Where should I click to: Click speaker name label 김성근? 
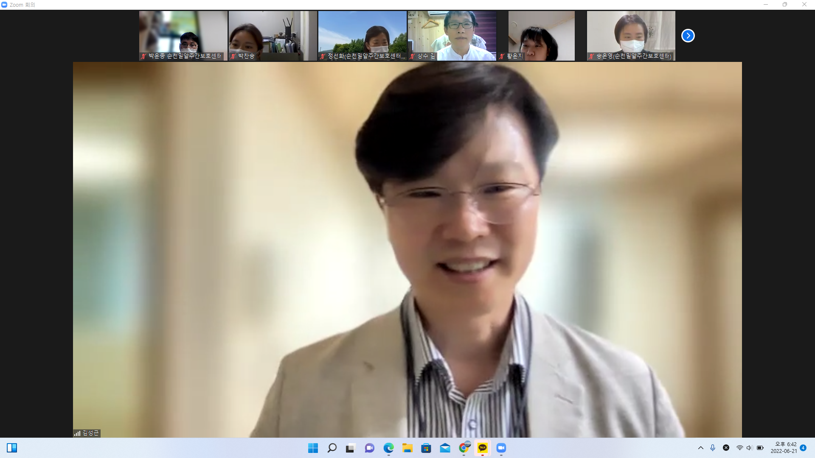click(90, 433)
